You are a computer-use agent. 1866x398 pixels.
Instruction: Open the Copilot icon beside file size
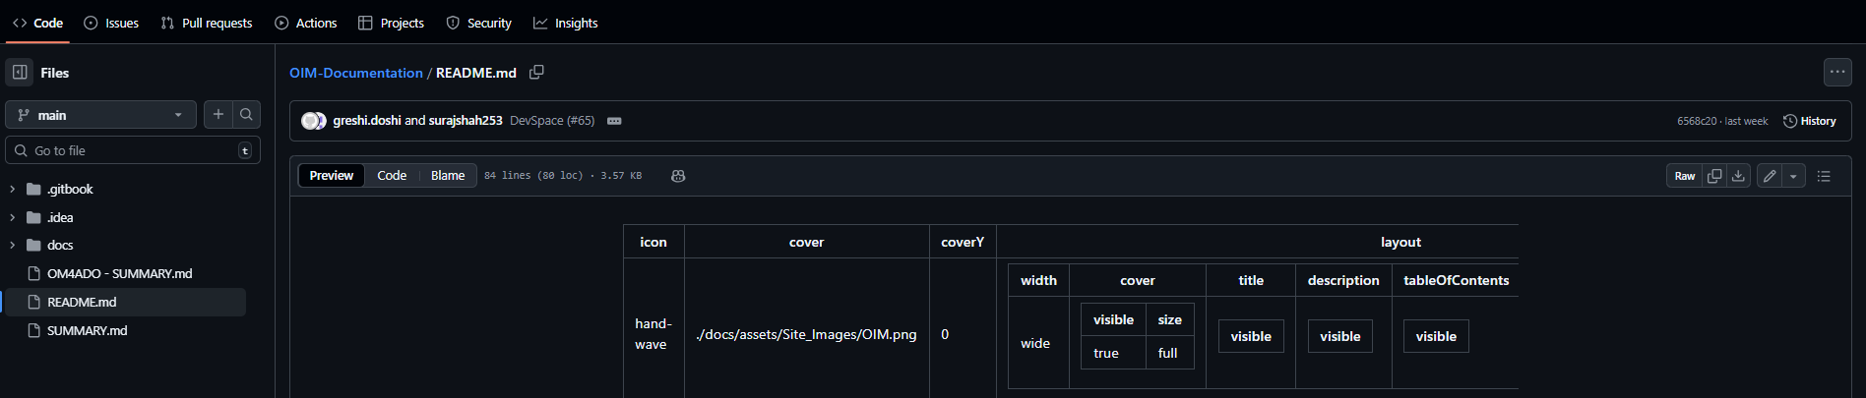[678, 176]
